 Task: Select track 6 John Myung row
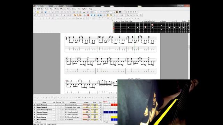41,117
